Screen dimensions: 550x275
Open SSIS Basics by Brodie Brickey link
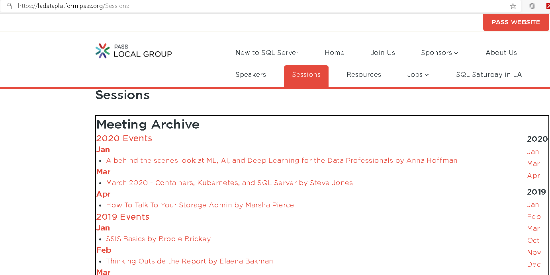(158, 239)
